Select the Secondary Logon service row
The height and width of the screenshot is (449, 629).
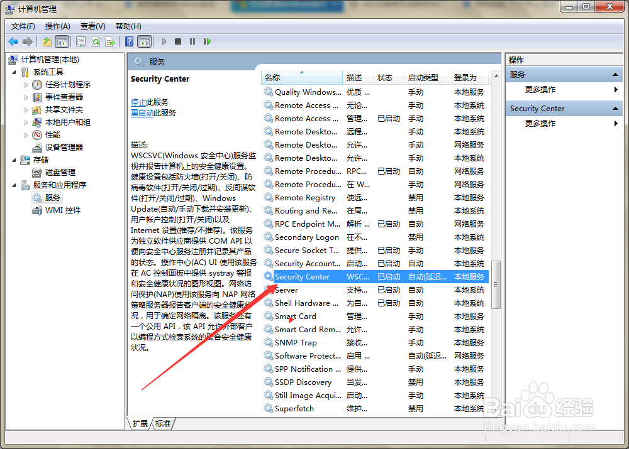pos(376,237)
